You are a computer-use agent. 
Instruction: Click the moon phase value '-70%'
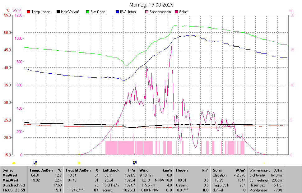click(x=278, y=190)
